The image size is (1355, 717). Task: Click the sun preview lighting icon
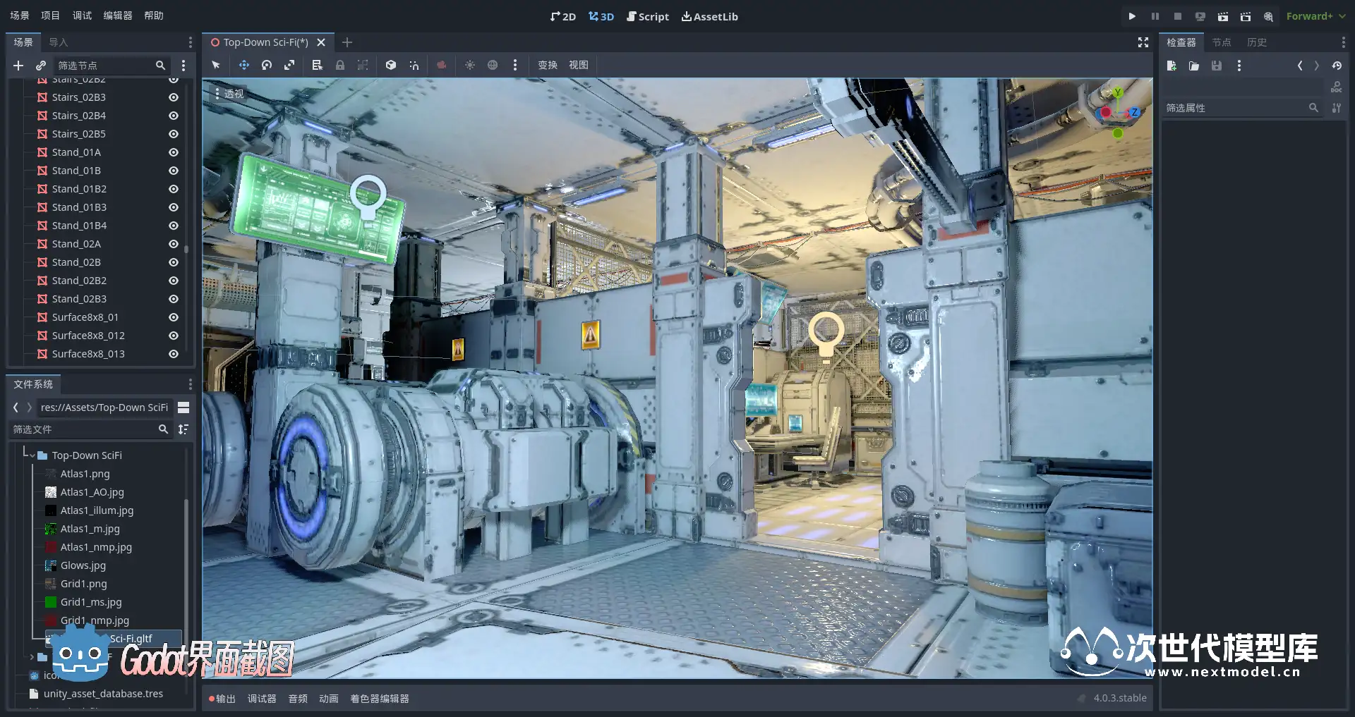point(470,65)
